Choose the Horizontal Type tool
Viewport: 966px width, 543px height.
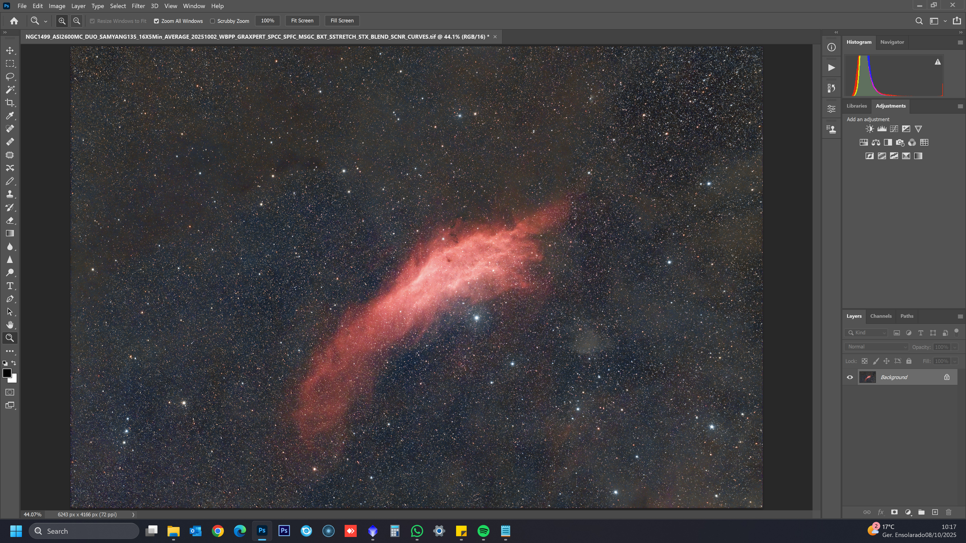[x=10, y=286]
